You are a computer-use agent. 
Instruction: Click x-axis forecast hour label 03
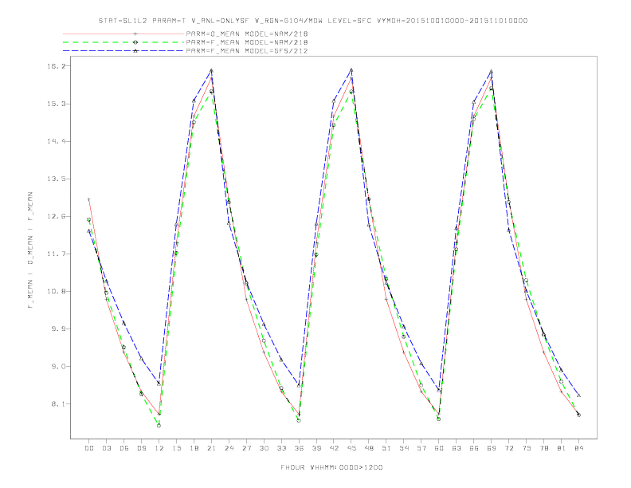click(106, 448)
